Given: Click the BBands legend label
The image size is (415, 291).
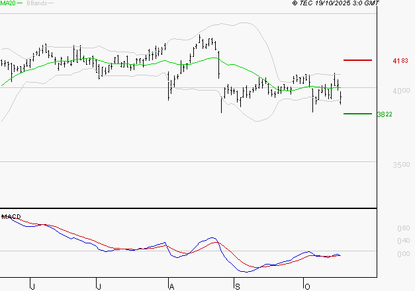Looking at the screenshot, I should [37, 3].
